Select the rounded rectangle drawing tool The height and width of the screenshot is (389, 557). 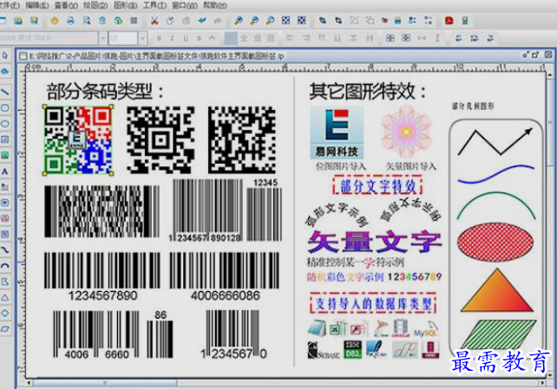(x=5, y=107)
